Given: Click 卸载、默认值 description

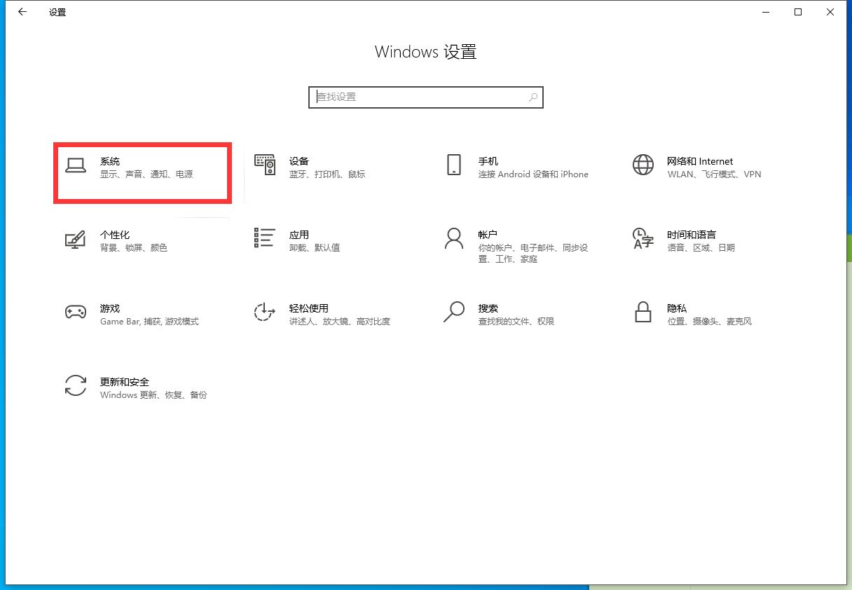Looking at the screenshot, I should (x=315, y=248).
